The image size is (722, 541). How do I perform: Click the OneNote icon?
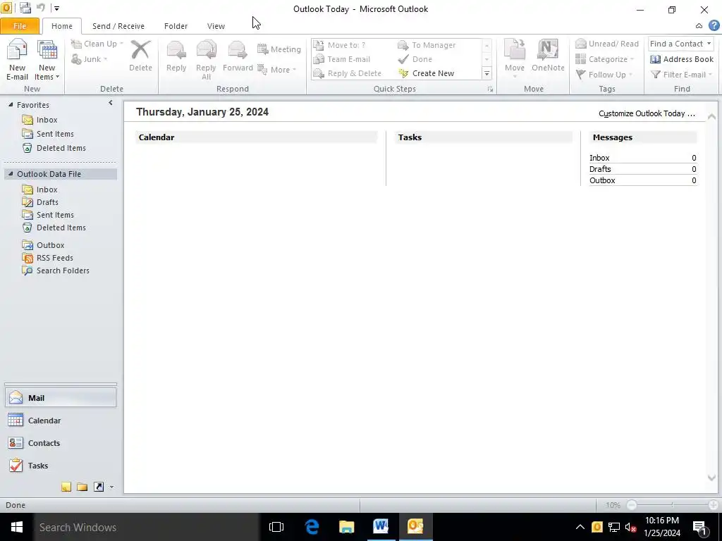547,50
